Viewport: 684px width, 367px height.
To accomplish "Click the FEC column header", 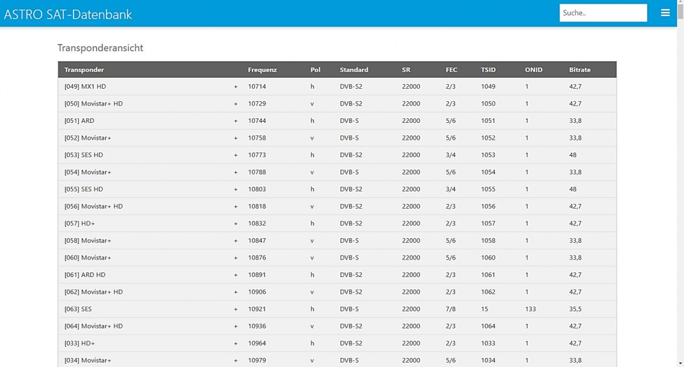I will click(451, 69).
